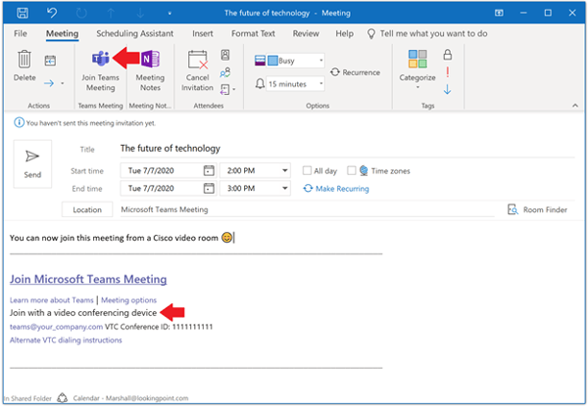Open the Help ribbon tab
Screen dimensions: 588x406
344,33
